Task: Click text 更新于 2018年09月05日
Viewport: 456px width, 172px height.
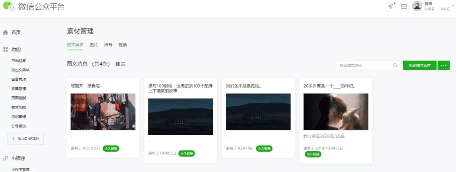Action: (323, 148)
